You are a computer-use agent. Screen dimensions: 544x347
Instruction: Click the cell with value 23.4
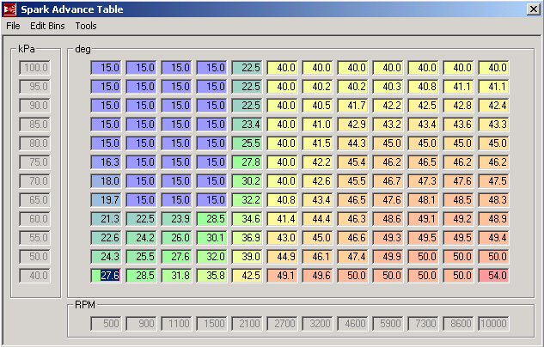[x=246, y=124]
